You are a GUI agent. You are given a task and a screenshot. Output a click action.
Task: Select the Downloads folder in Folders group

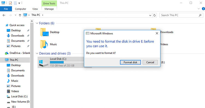[167, 32]
